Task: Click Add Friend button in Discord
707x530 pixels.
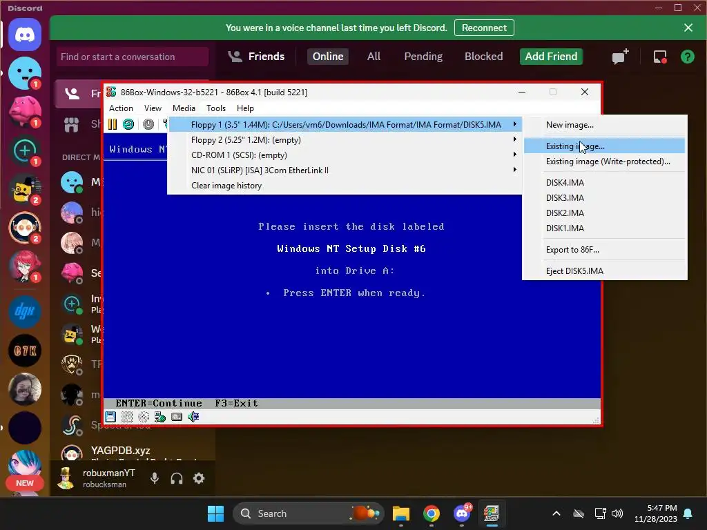Action: [551, 57]
